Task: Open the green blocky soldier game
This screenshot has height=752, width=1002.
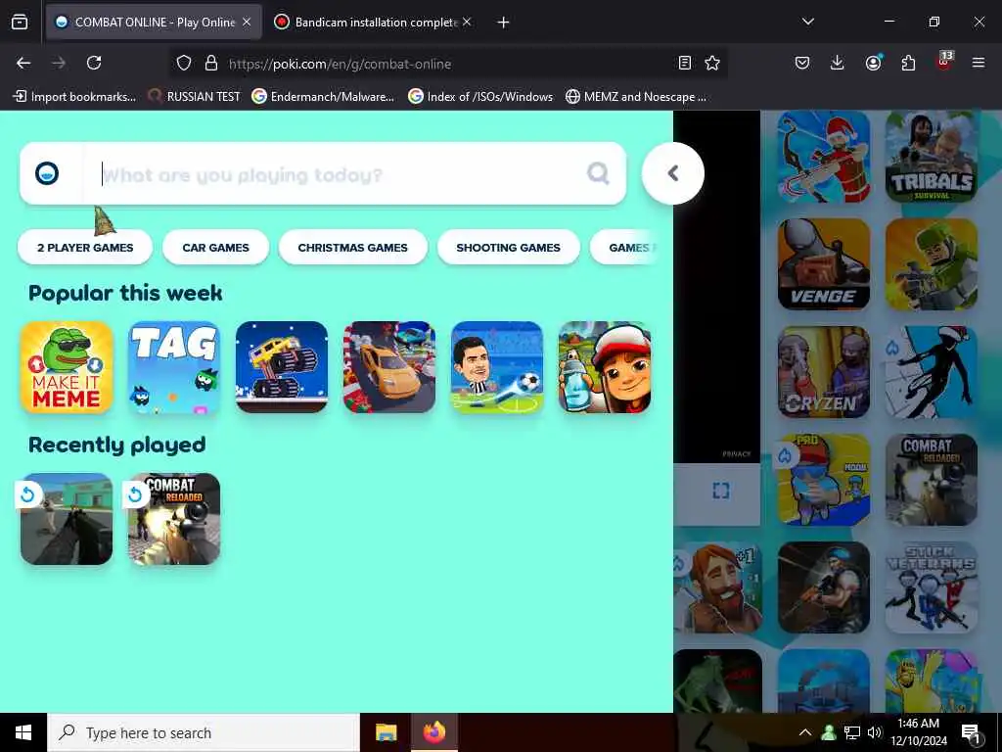Action: pos(932,264)
